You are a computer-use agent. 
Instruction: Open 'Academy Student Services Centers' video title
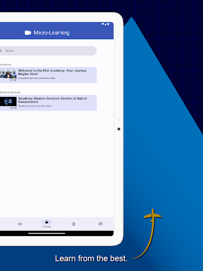tap(52, 100)
